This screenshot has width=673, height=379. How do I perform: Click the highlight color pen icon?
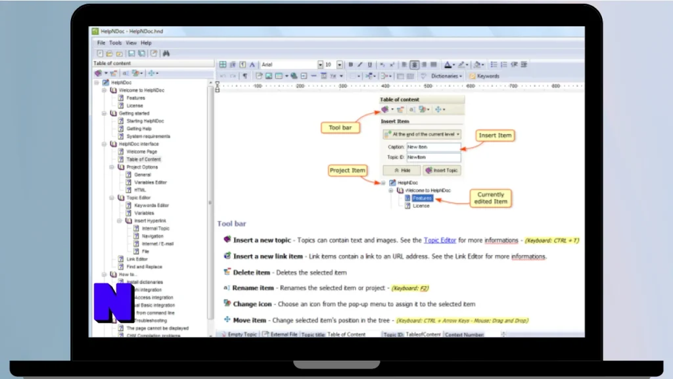click(461, 64)
